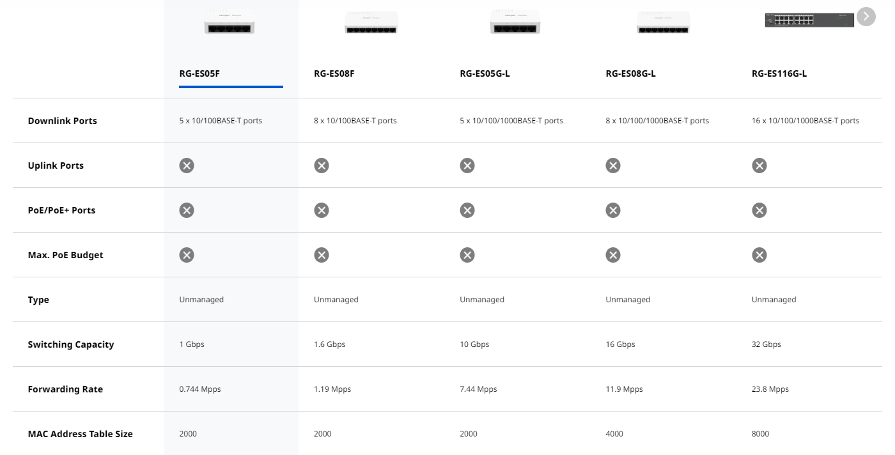The width and height of the screenshot is (895, 455).
Task: Click the Uplink Ports cross icon for RG-ES05F
Action: click(x=186, y=166)
